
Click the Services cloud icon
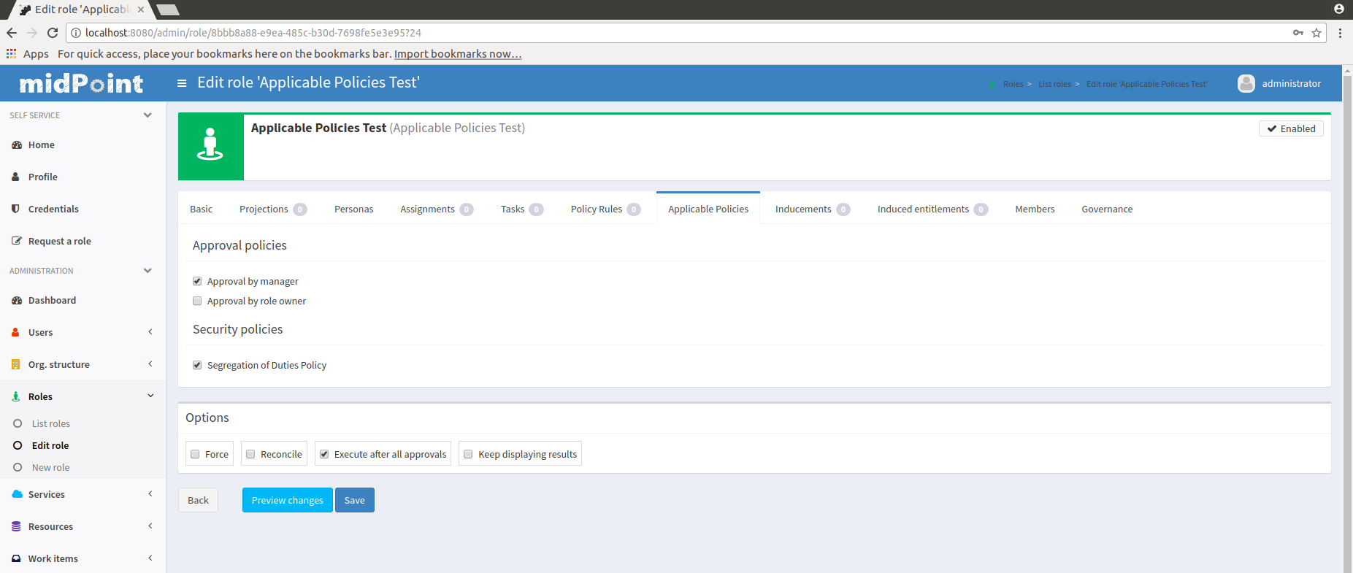coord(17,494)
